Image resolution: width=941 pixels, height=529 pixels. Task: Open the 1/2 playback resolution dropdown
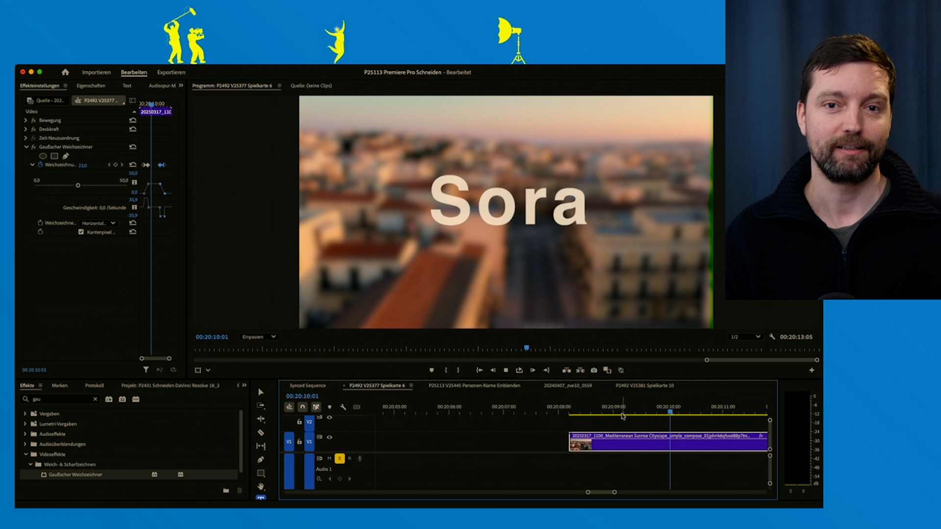pyautogui.click(x=745, y=337)
